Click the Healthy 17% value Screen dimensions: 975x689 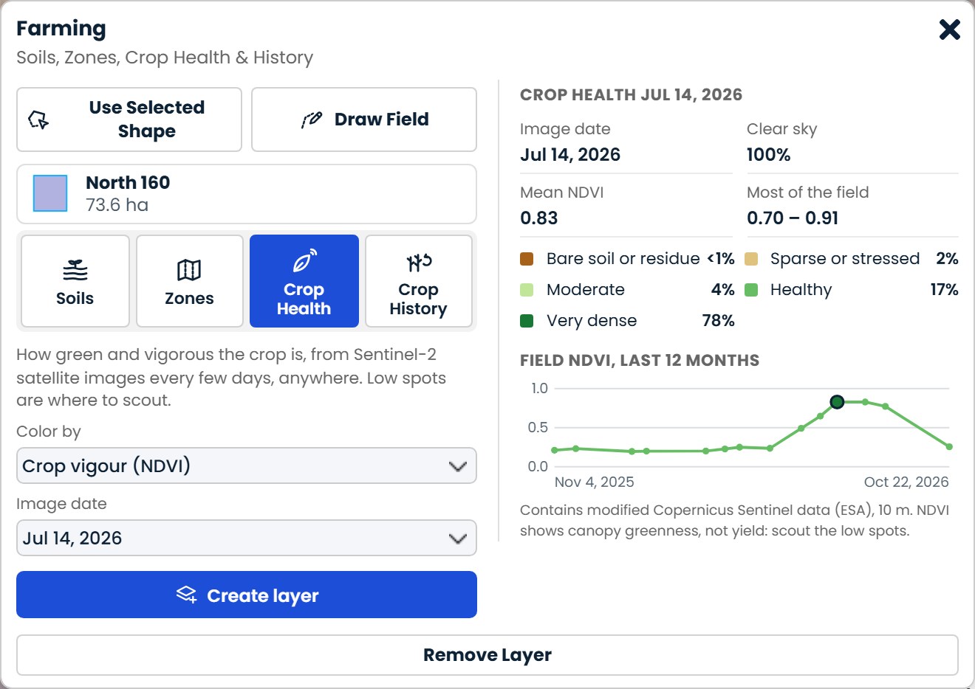(x=944, y=290)
